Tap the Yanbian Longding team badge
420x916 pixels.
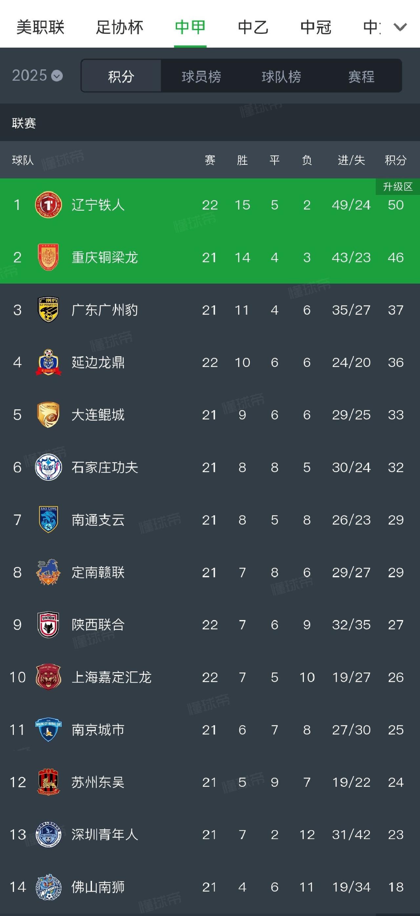(48, 362)
